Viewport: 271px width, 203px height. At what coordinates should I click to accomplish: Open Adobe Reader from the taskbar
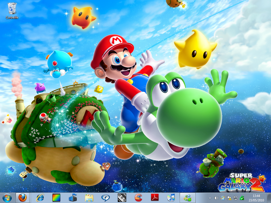[x=155, y=198]
